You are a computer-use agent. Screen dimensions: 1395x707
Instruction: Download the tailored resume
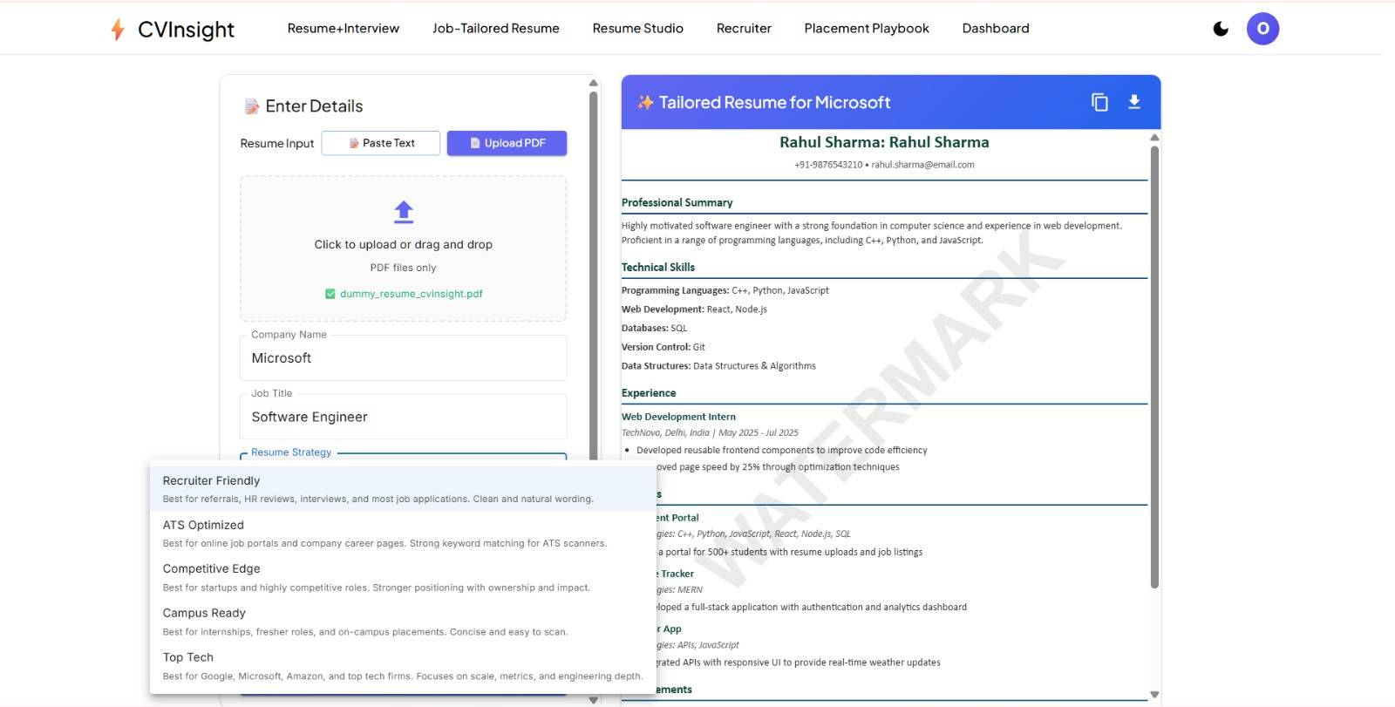point(1134,102)
